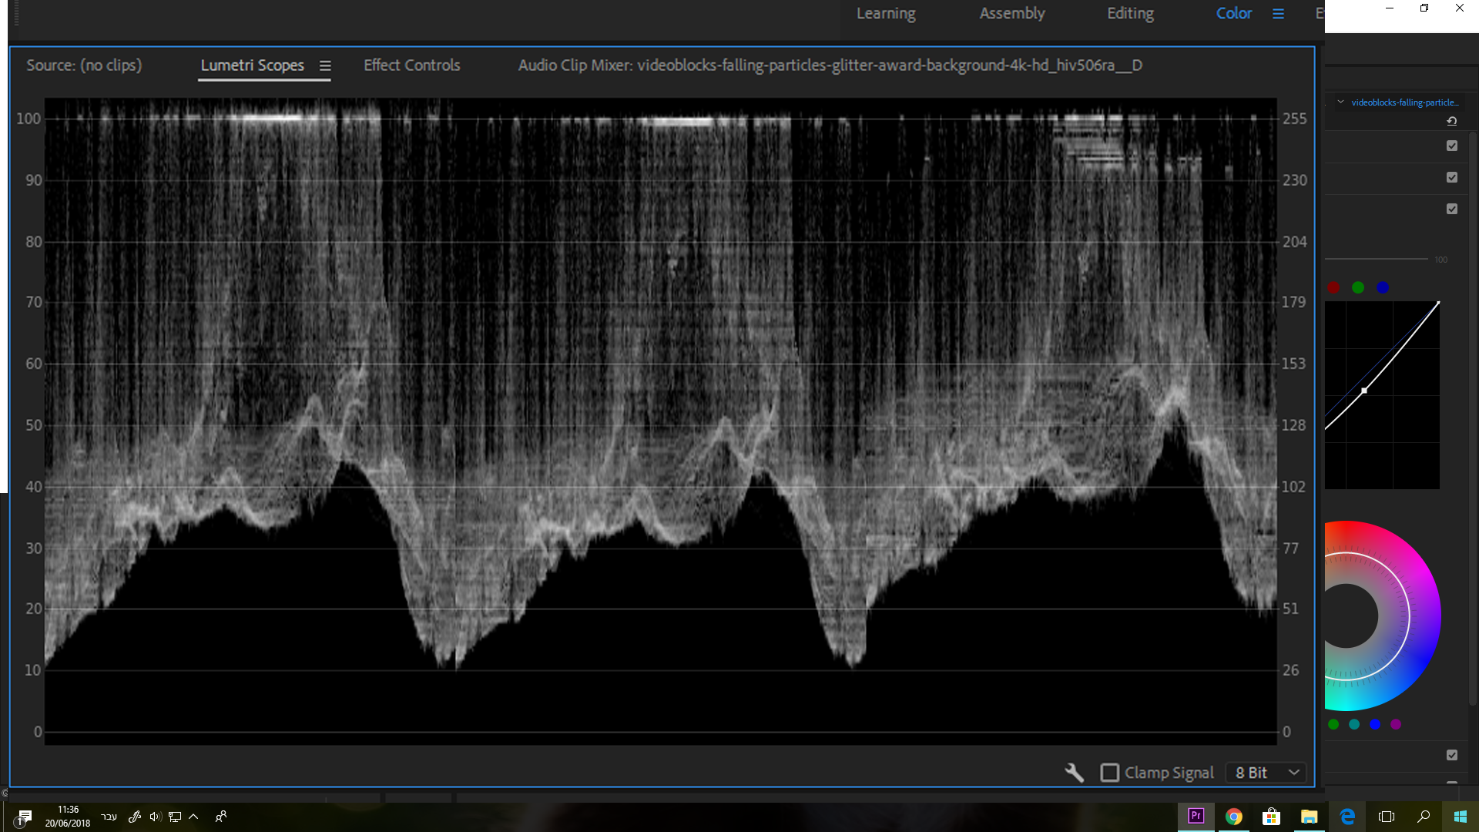Open the 8 Bit depth dropdown

(1267, 773)
